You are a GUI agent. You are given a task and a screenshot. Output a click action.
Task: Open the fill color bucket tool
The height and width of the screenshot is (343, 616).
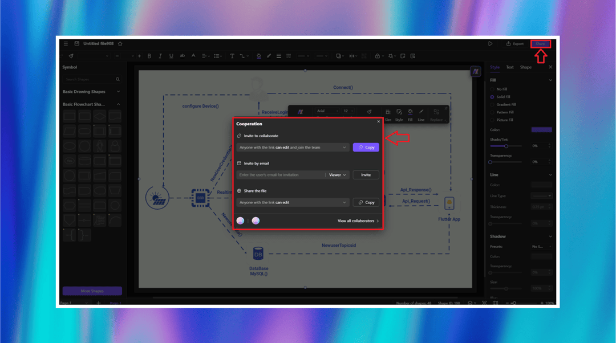pyautogui.click(x=258, y=56)
